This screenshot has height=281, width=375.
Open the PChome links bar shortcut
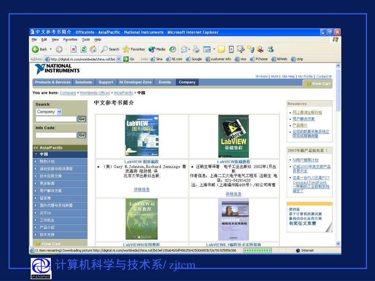(259, 59)
